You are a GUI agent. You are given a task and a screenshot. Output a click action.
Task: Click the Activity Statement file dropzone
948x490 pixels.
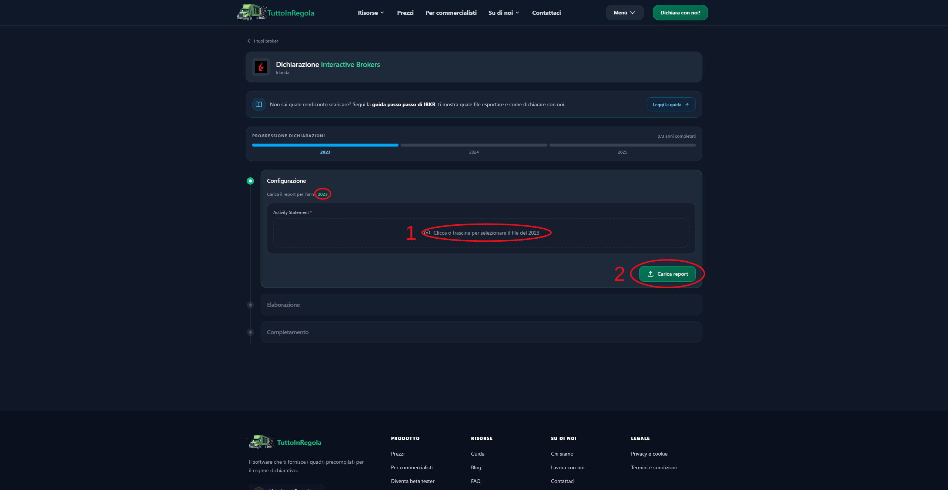(x=481, y=233)
